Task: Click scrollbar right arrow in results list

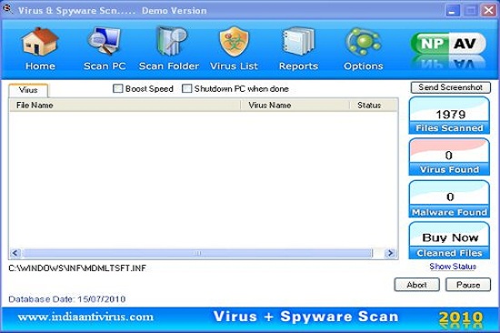Action: coord(390,253)
